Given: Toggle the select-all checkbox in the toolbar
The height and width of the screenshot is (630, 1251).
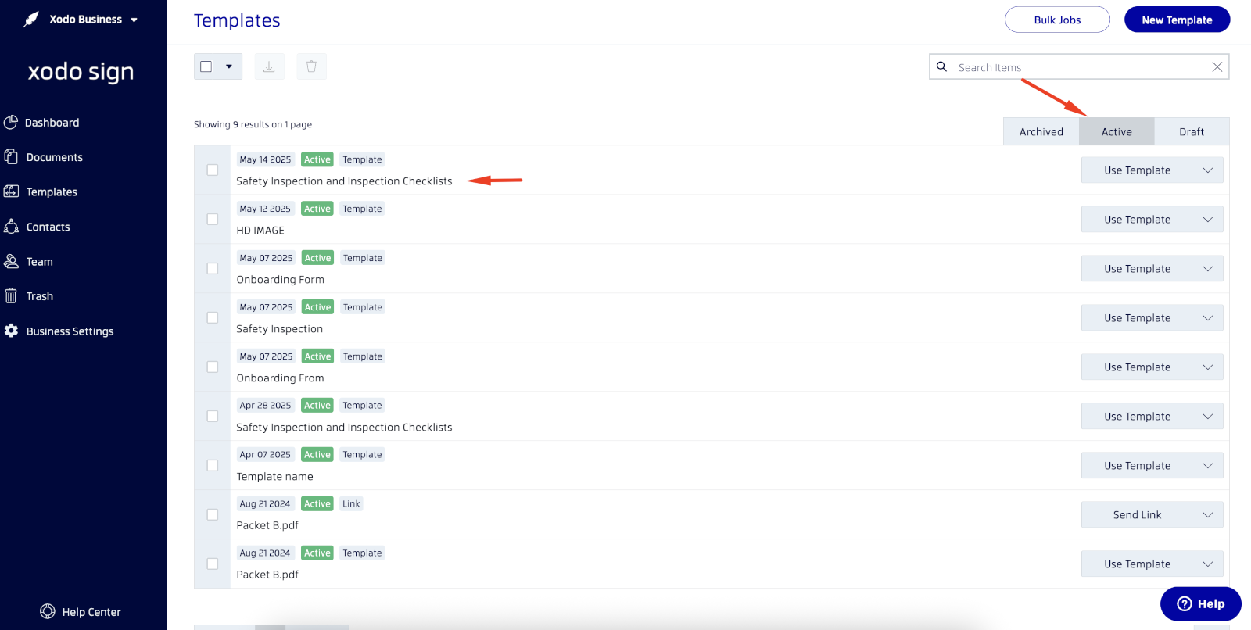Looking at the screenshot, I should (x=206, y=66).
